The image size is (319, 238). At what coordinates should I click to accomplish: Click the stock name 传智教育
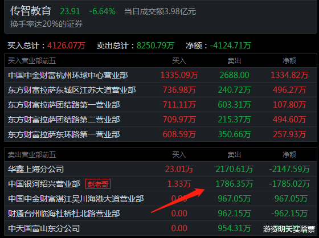pyautogui.click(x=31, y=11)
